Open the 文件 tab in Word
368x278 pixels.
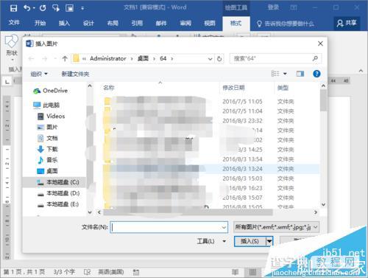point(14,23)
